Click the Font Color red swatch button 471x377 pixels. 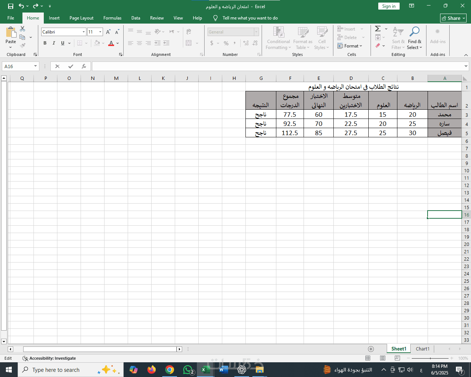pos(111,43)
